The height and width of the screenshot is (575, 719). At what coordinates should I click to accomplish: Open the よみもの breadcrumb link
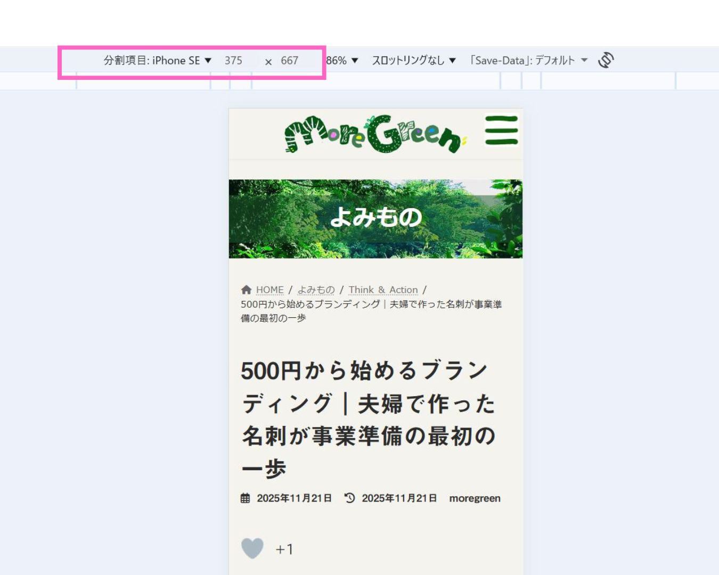click(316, 290)
